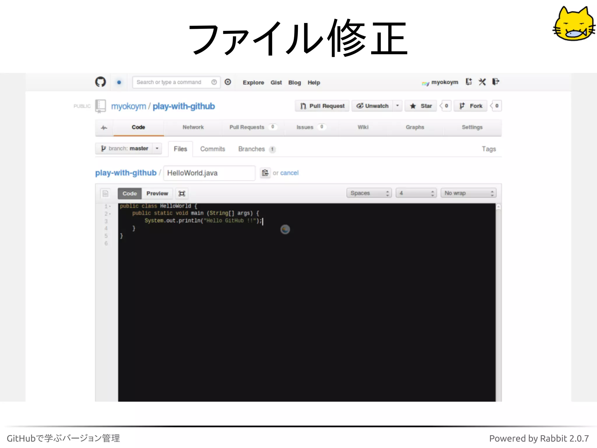Click the Help menu link

314,83
